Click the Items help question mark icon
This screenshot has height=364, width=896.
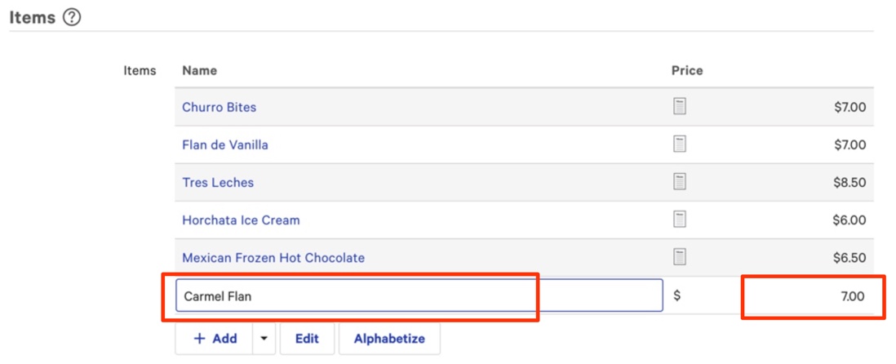click(x=72, y=17)
